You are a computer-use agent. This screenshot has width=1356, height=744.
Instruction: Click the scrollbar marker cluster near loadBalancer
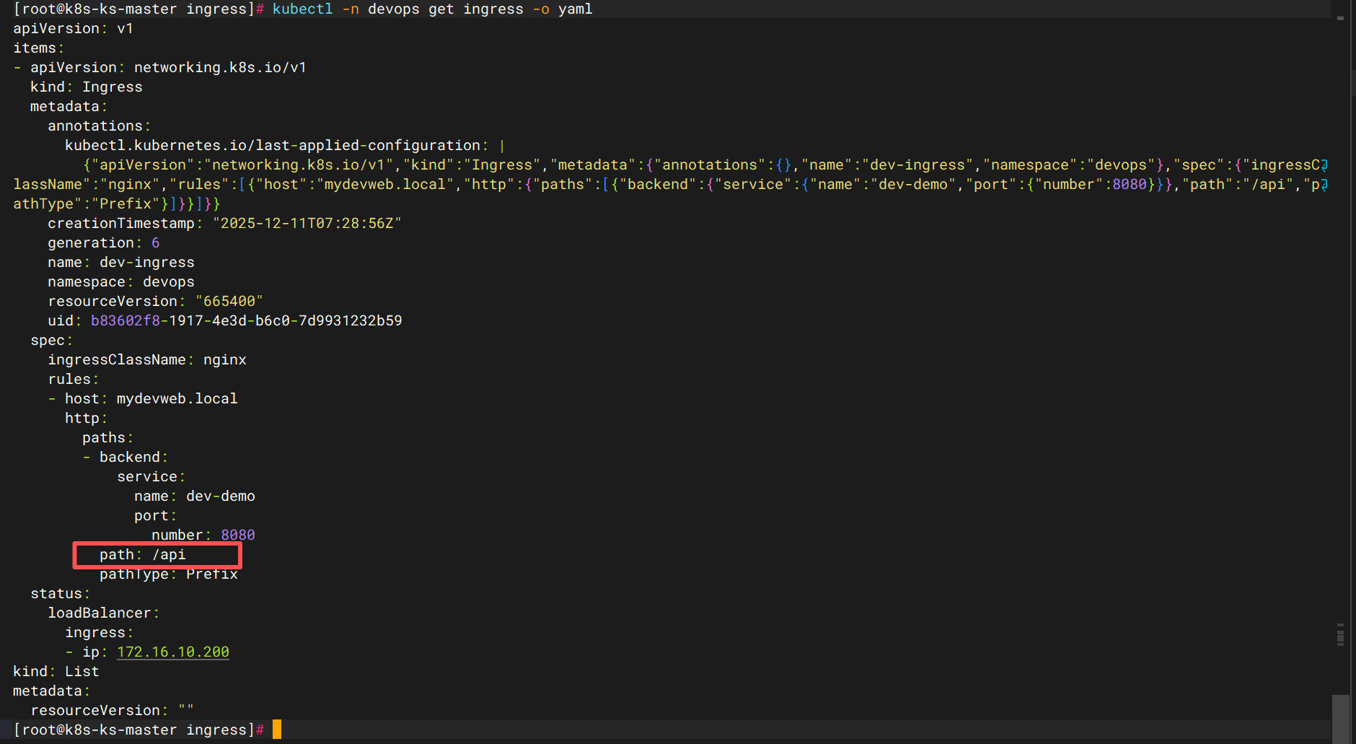click(1340, 635)
